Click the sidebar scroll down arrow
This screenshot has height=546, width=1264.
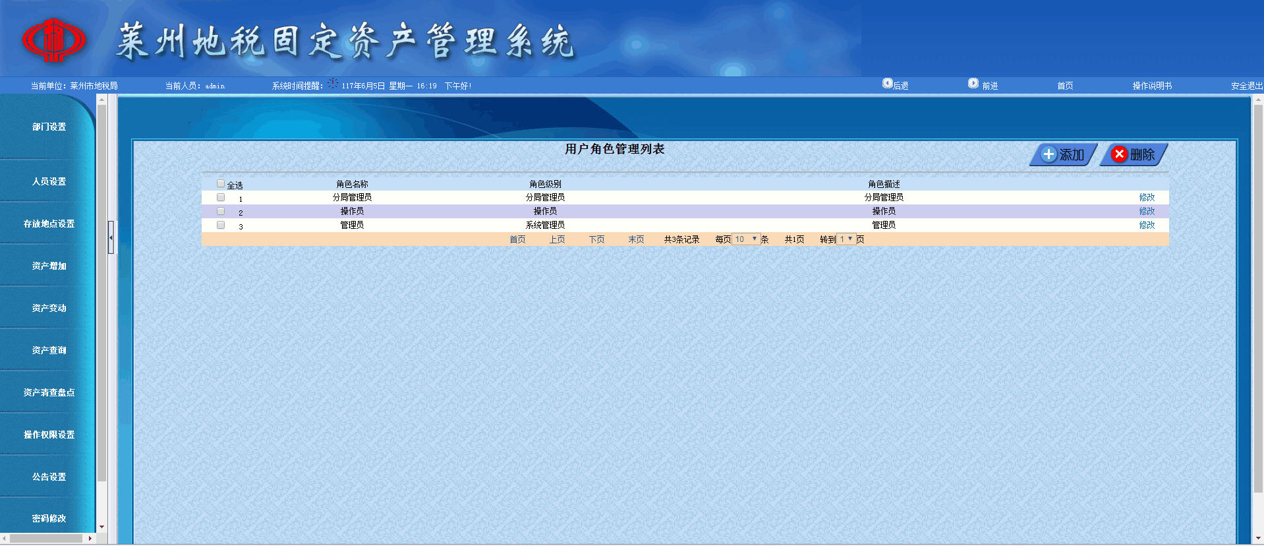tap(101, 527)
